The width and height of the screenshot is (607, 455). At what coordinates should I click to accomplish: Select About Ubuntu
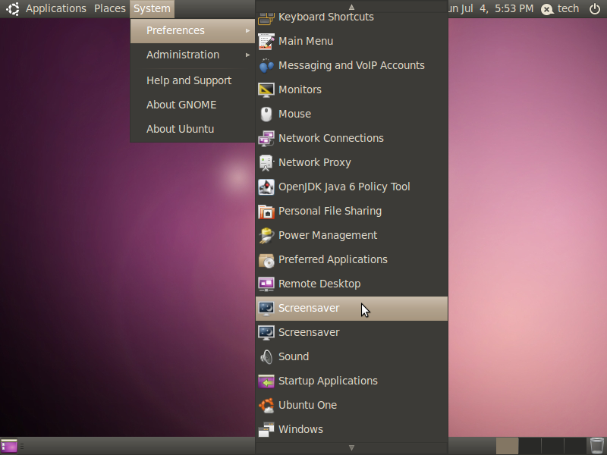tap(193, 129)
